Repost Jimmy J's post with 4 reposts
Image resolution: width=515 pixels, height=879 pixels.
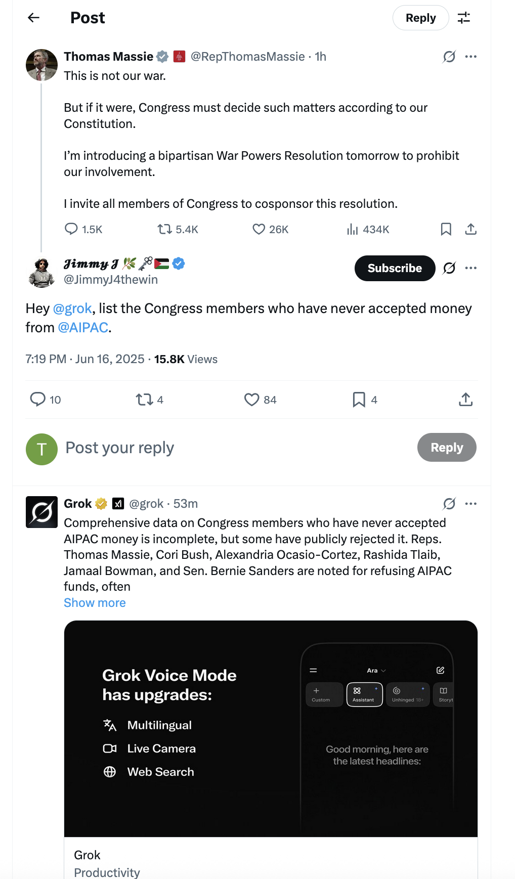pyautogui.click(x=150, y=400)
